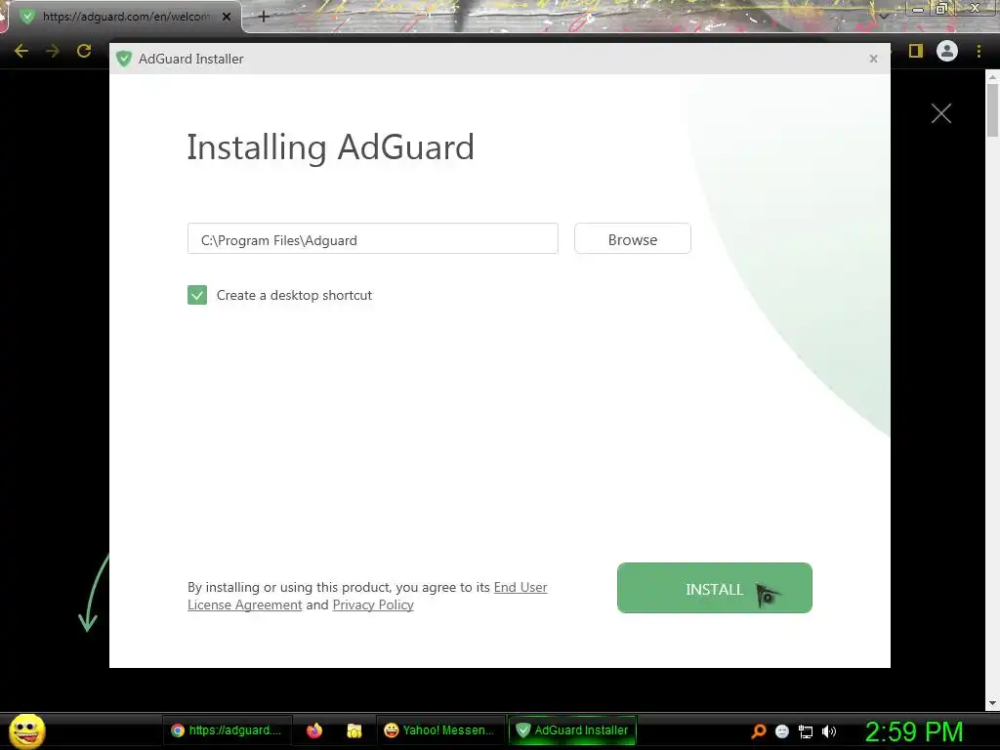Open the Chrome profile avatar
Viewport: 1000px width, 750px height.
tap(947, 51)
